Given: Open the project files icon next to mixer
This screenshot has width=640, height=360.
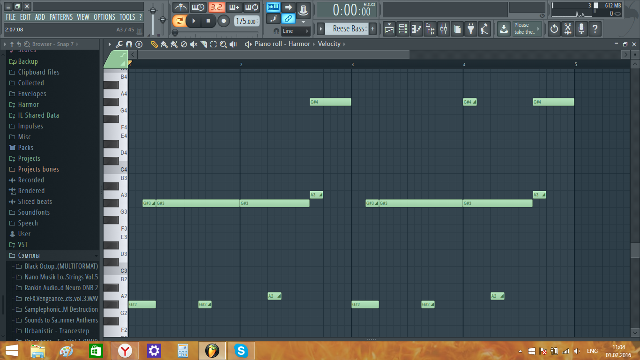Looking at the screenshot, I should 457,29.
